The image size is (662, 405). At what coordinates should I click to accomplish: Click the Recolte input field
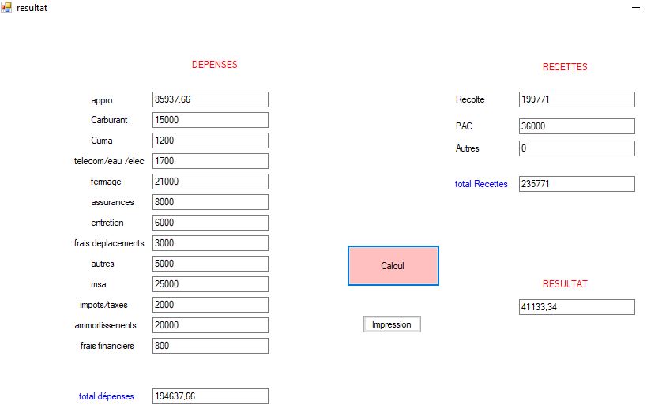click(577, 99)
